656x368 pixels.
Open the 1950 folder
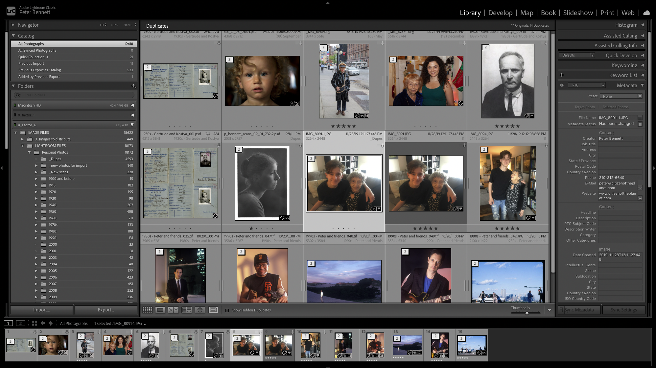[x=53, y=211]
